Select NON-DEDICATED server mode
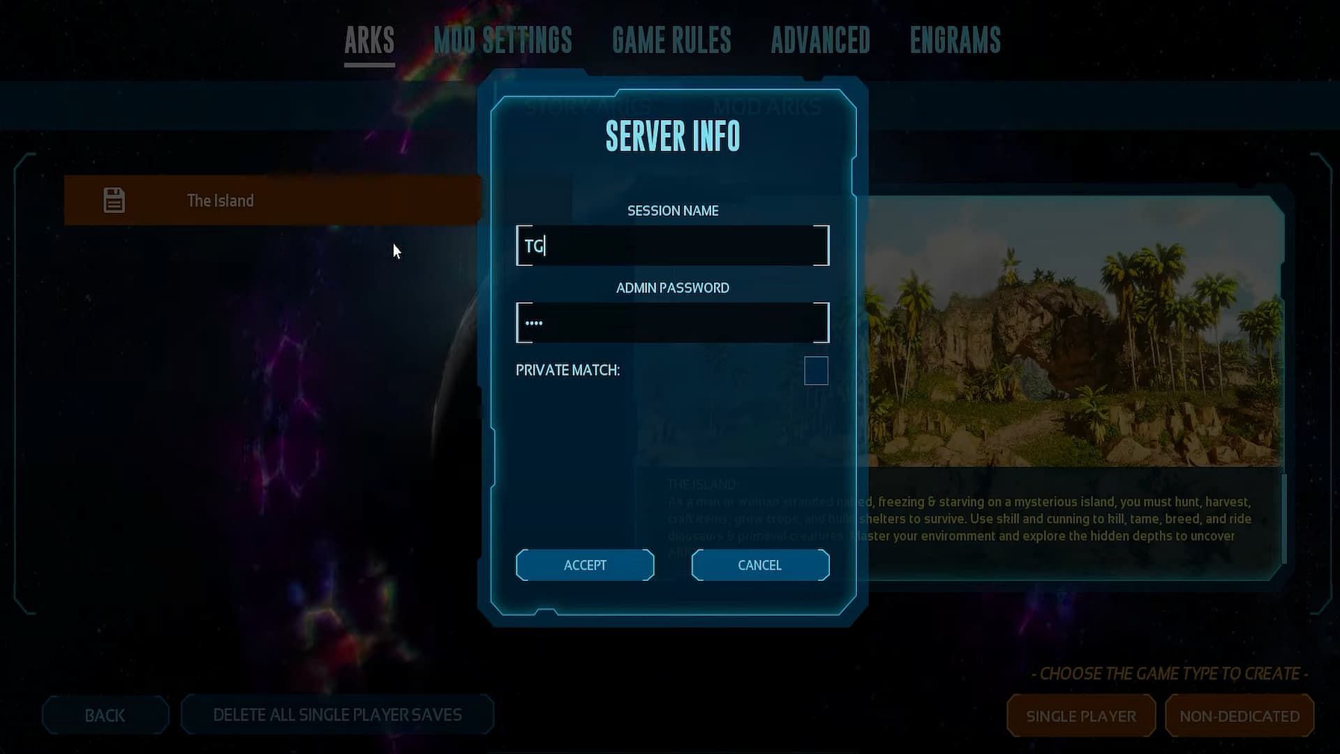1340x754 pixels. (1239, 716)
